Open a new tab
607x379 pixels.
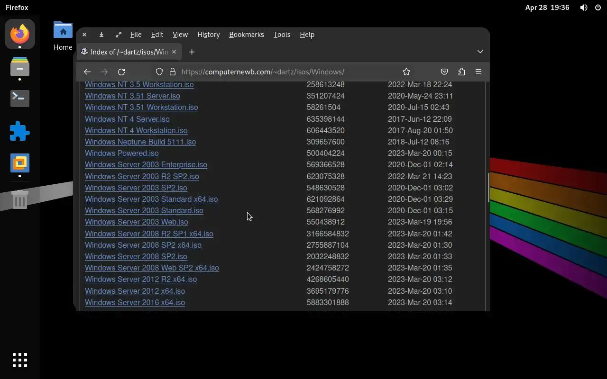click(192, 52)
